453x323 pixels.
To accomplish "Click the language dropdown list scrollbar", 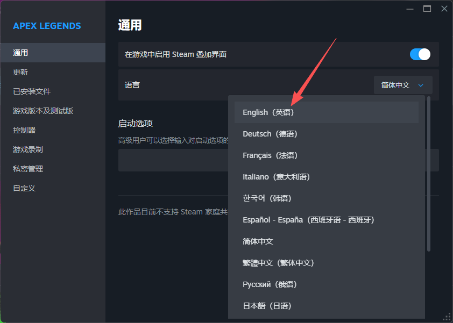I will pos(429,174).
